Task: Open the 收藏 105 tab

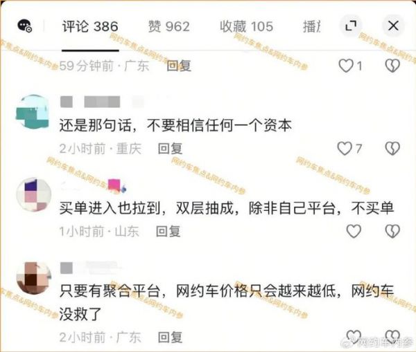Action: 246,26
